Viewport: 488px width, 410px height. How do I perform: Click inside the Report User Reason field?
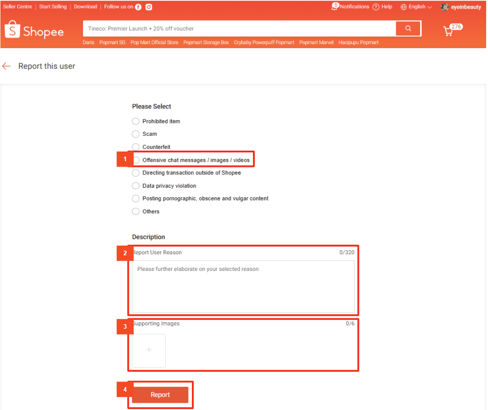pos(243,282)
